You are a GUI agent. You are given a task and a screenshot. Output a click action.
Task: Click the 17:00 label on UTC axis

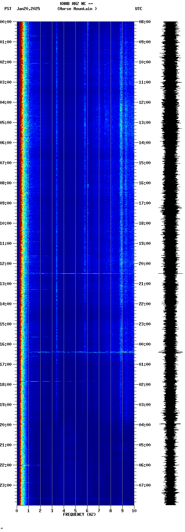pyautogui.click(x=145, y=203)
